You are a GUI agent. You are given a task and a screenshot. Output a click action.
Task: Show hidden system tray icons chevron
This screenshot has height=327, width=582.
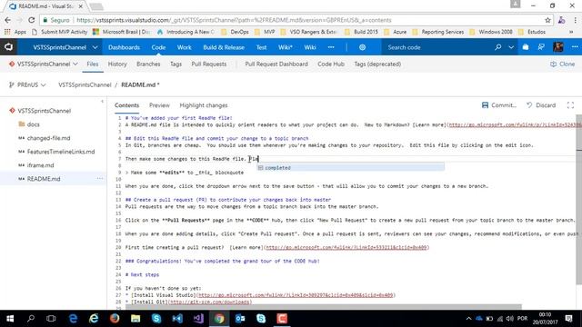click(468, 319)
